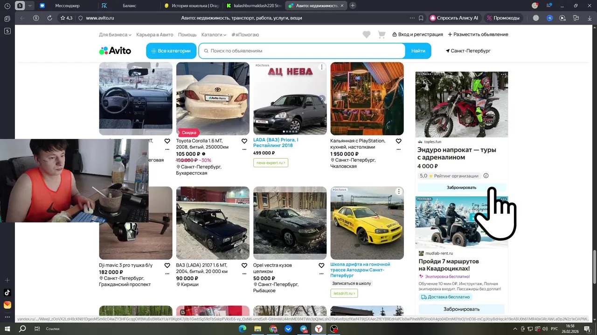Viewport: 597px width, 335px height.
Task: Book the quad bike routes ad
Action: 461,309
